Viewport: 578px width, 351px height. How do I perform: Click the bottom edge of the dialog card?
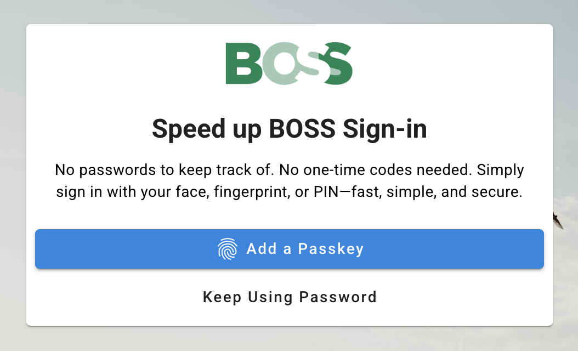click(290, 327)
